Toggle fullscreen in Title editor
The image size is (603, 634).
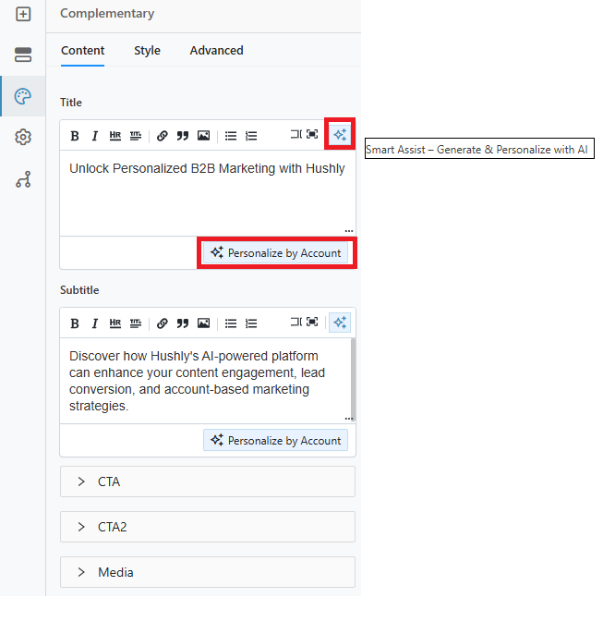click(x=312, y=134)
